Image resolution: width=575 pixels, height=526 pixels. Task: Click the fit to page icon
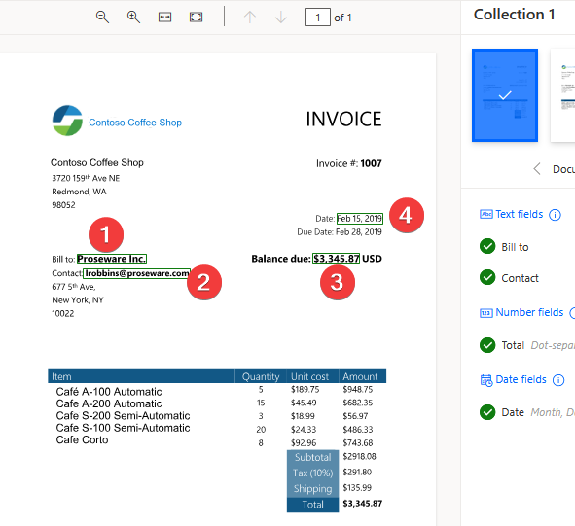coord(196,18)
